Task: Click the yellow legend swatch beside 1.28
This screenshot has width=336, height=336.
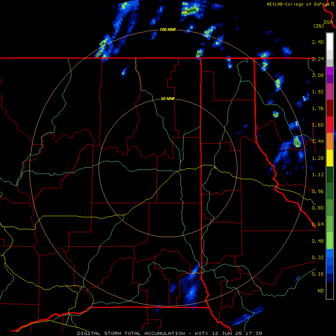Action: 330,158
